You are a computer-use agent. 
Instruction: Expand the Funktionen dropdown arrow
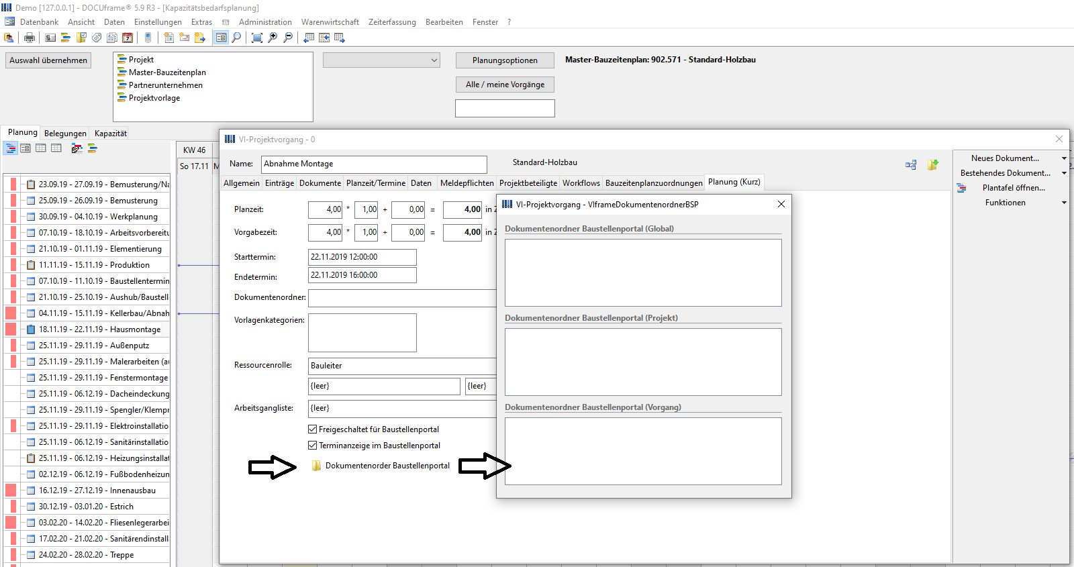click(x=1064, y=203)
